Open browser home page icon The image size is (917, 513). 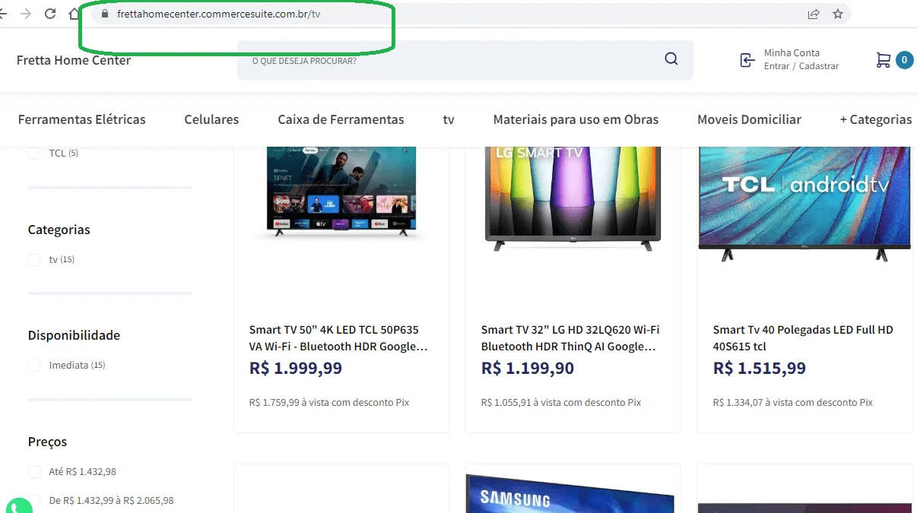pos(74,14)
